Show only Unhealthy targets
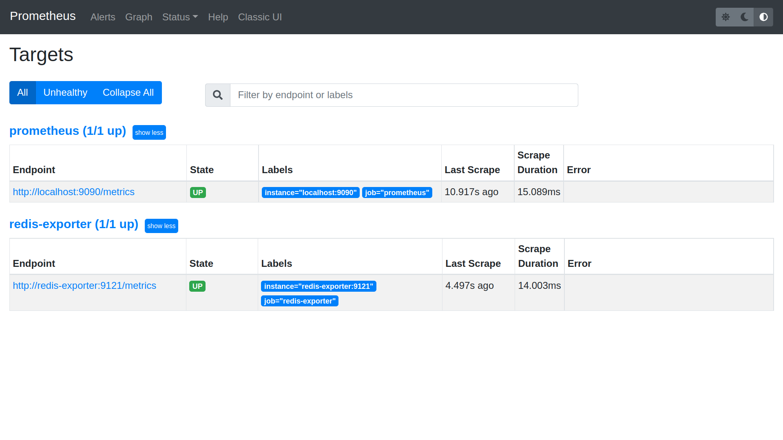This screenshot has height=440, width=783. [65, 92]
